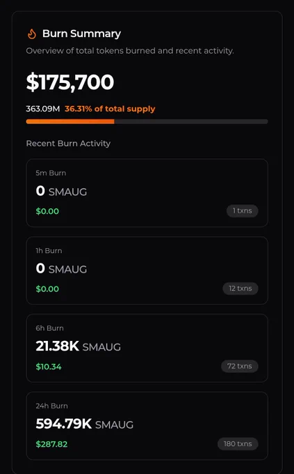Screen dimensions: 294x474
Task: Click the Recent Burn Activity heading
Action: (x=68, y=144)
